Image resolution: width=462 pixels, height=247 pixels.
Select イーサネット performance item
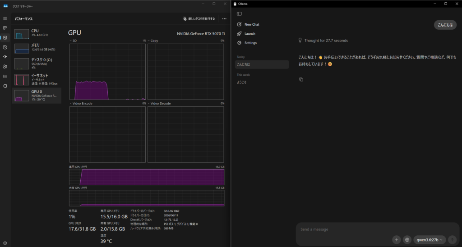pyautogui.click(x=37, y=79)
